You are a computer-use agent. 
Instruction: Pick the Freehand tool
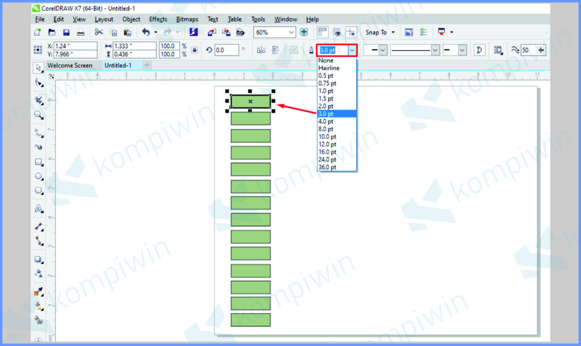tap(39, 134)
